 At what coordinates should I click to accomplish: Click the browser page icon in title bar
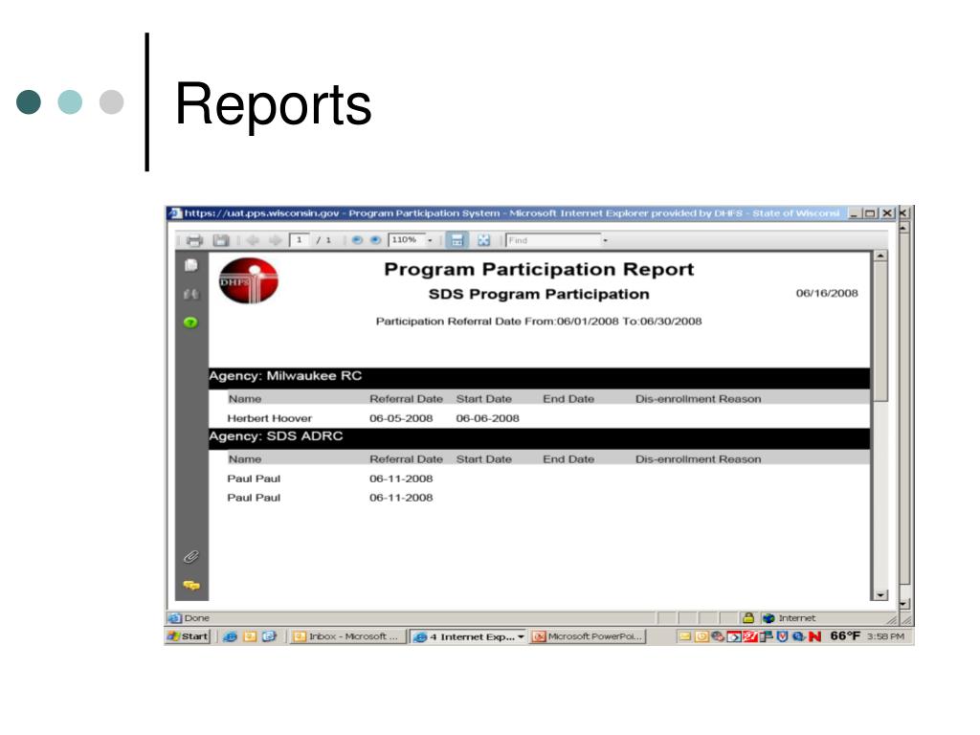click(x=176, y=213)
